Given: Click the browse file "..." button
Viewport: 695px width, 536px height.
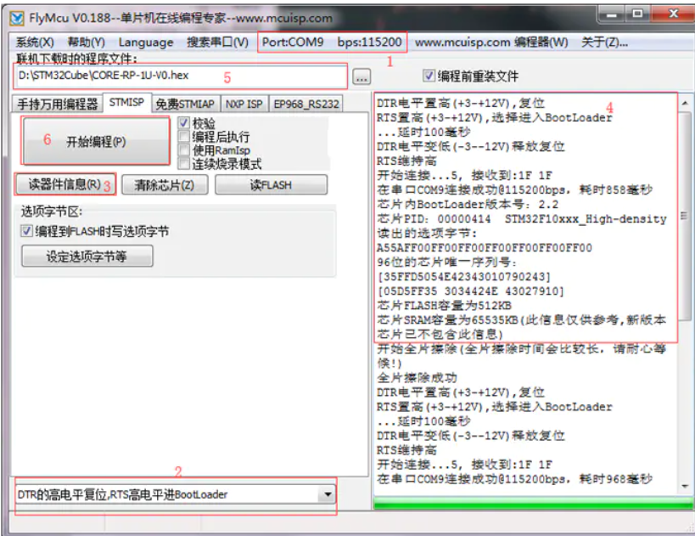Looking at the screenshot, I should [x=362, y=77].
